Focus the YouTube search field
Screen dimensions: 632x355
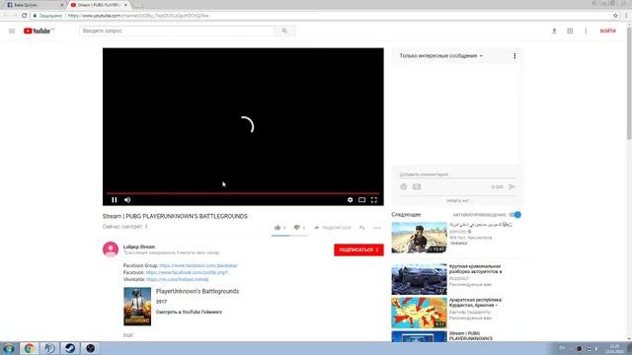[178, 31]
